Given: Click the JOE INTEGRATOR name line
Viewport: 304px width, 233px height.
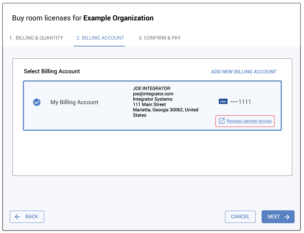Looking at the screenshot, I should pyautogui.click(x=151, y=88).
